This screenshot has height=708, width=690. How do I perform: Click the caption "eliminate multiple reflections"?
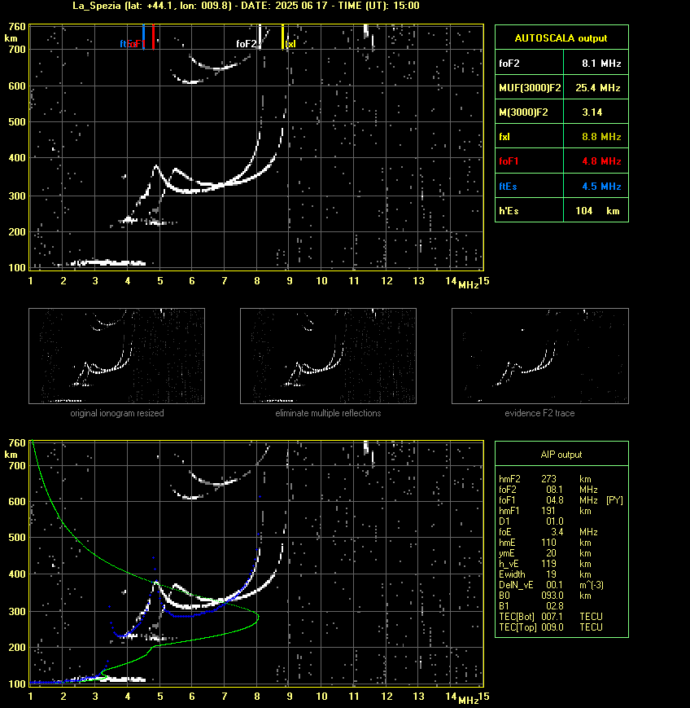click(x=328, y=413)
